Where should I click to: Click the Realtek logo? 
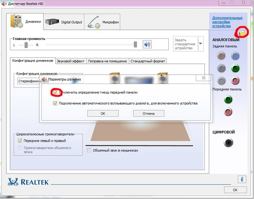pyautogui.click(x=28, y=182)
